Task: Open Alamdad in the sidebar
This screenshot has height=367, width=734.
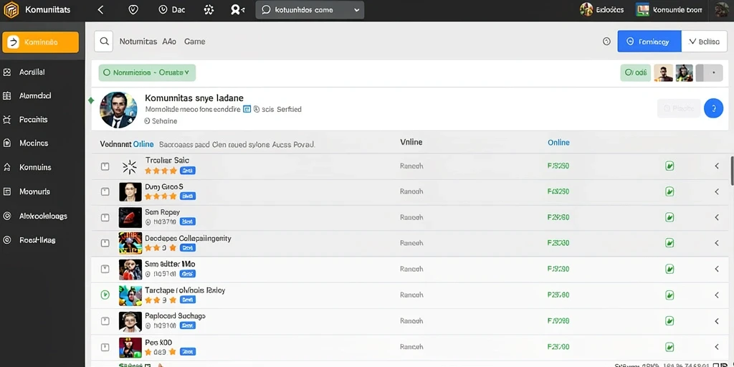Action: pyautogui.click(x=34, y=95)
